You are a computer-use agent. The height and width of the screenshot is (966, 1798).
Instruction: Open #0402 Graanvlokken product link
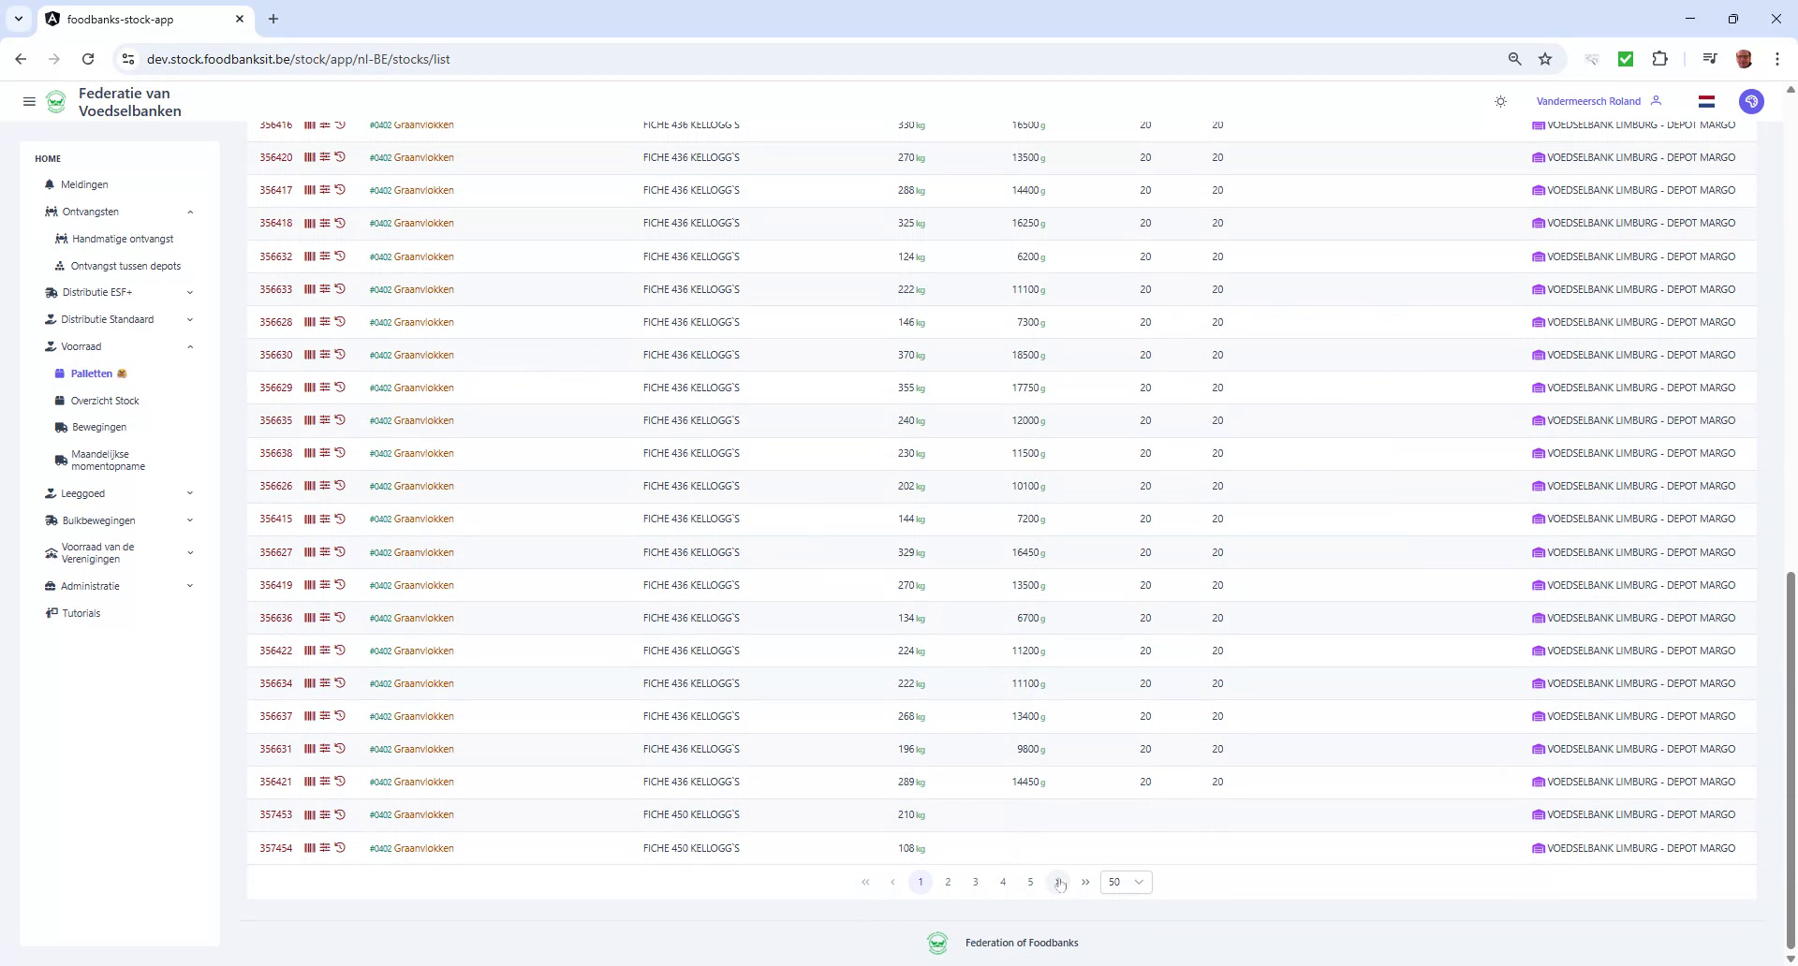(411, 124)
